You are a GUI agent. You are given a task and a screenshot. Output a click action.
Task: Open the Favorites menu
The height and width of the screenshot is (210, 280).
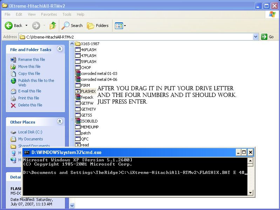click(49, 14)
